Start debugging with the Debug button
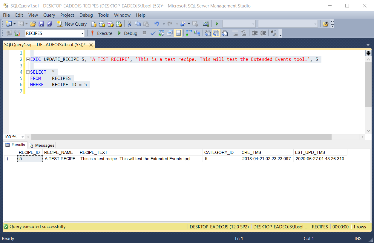374x243 pixels. pos(128,33)
